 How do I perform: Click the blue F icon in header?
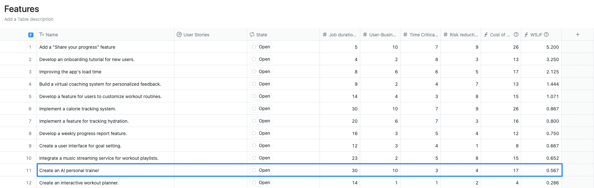tap(31, 35)
